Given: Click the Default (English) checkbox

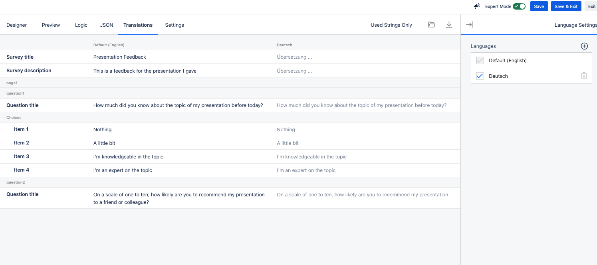Looking at the screenshot, I should [480, 61].
